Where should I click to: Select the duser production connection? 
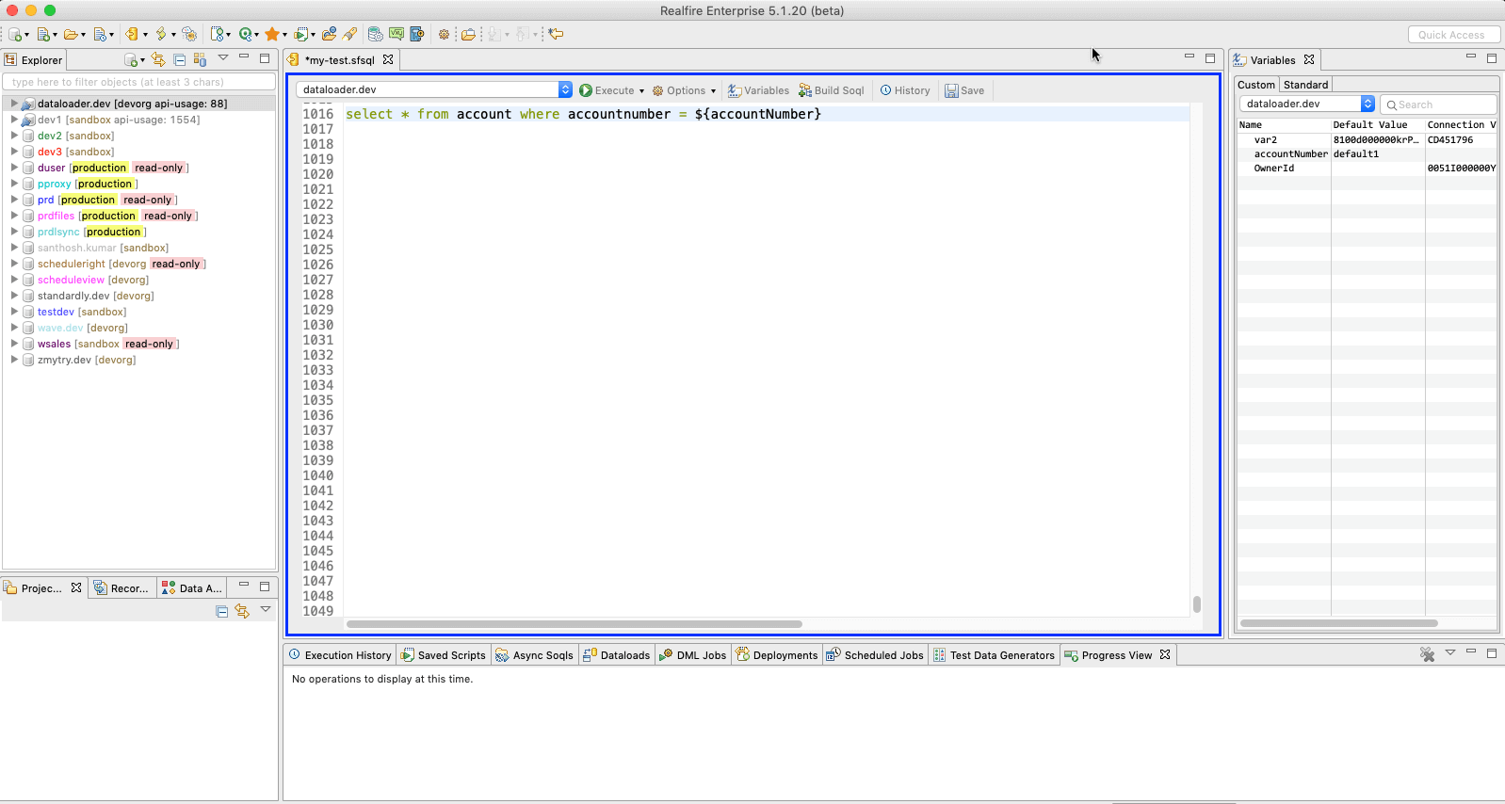pyautogui.click(x=113, y=168)
